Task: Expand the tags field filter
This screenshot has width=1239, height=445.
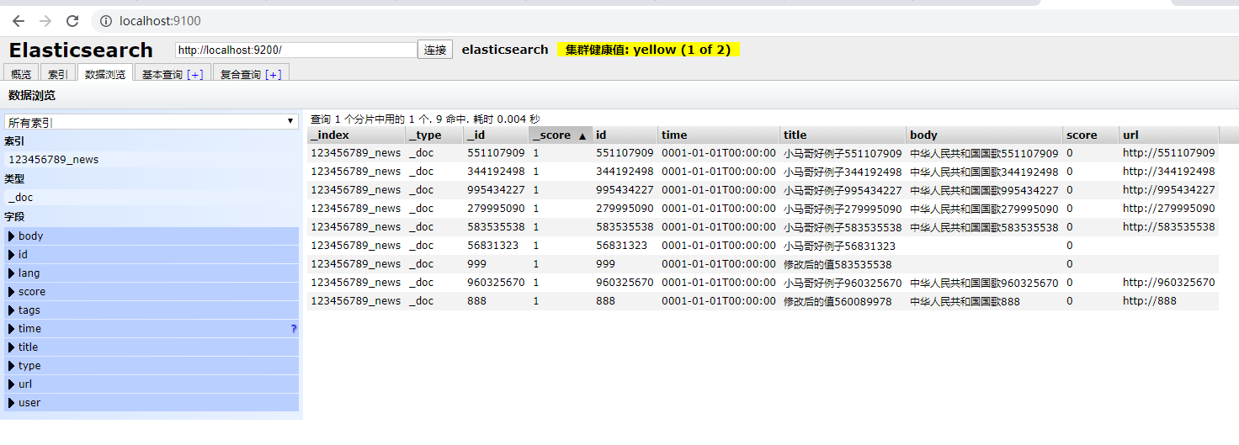Action: click(152, 310)
